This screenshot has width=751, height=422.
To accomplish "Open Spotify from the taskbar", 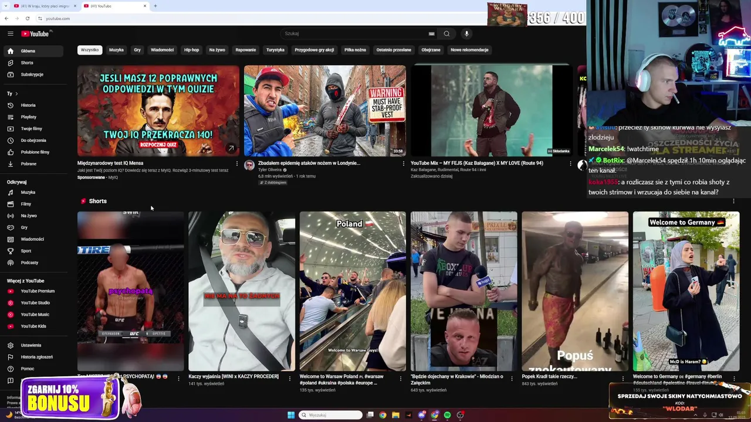I will pos(447,415).
